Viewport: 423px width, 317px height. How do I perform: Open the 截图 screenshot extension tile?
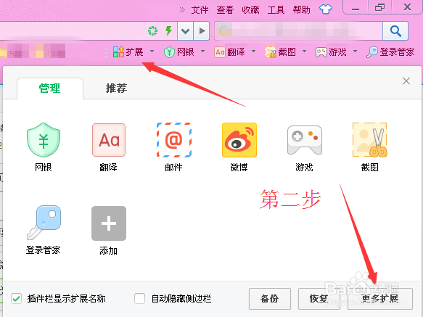[369, 147]
